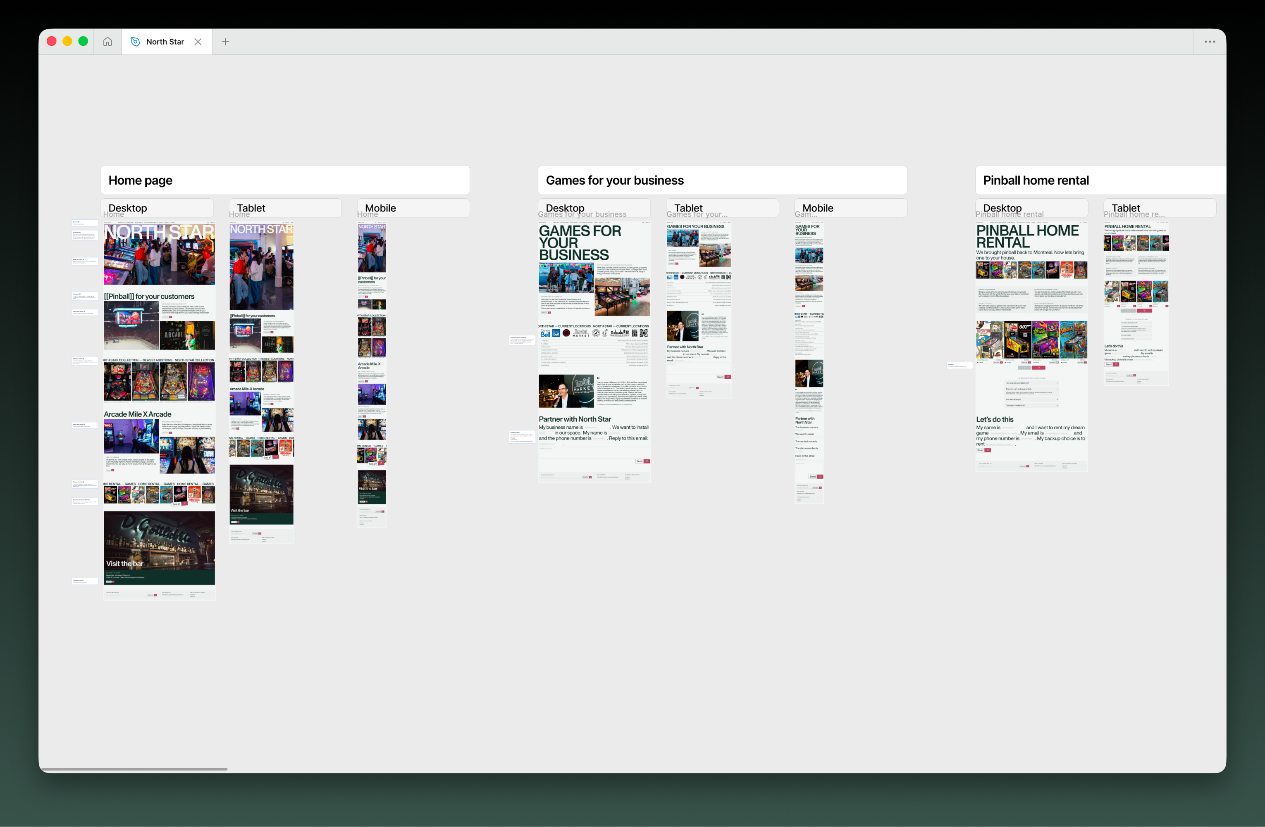Screen dimensions: 1265x827
Task: Select Games for your business section title
Action: [614, 181]
